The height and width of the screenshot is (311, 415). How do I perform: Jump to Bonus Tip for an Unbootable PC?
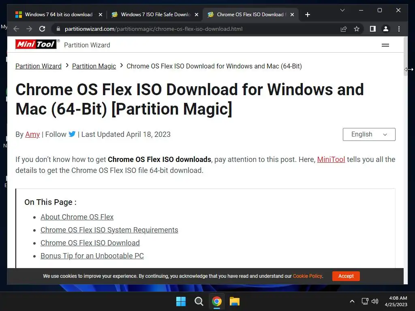[x=92, y=256]
